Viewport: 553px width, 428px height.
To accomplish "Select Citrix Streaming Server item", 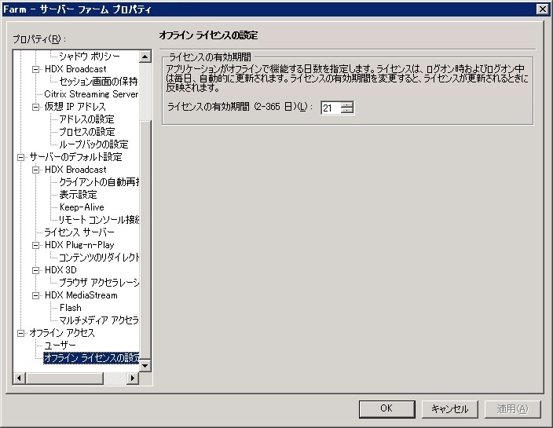I will [91, 94].
